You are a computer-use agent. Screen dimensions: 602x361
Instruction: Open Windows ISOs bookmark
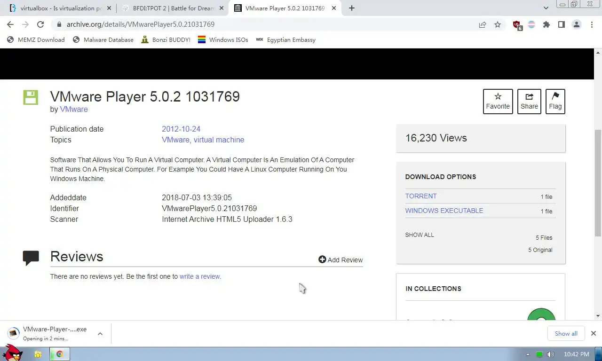click(x=223, y=40)
